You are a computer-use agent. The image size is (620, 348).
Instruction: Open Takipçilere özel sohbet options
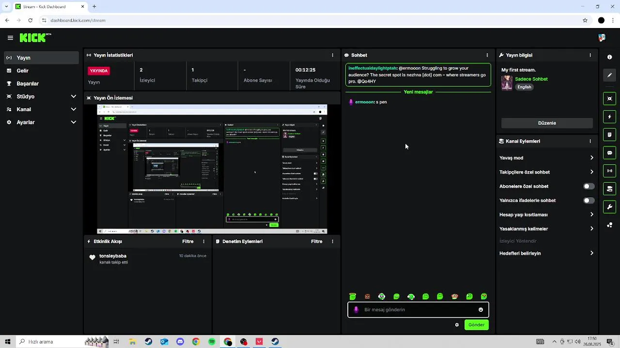[x=591, y=172]
